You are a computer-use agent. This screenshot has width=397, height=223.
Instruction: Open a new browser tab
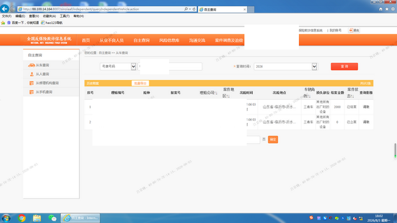point(251,10)
